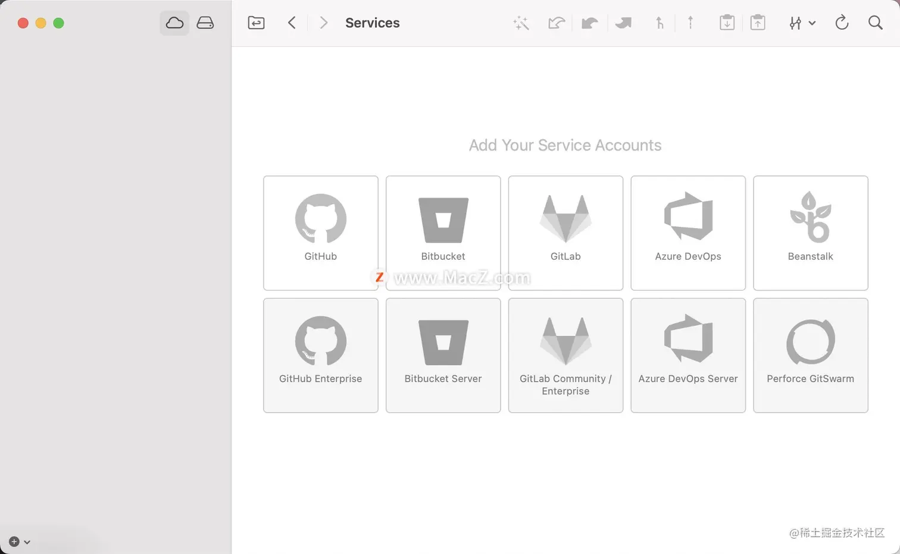Click the repository folder icon in toolbar
Viewport: 900px width, 554px height.
(256, 23)
